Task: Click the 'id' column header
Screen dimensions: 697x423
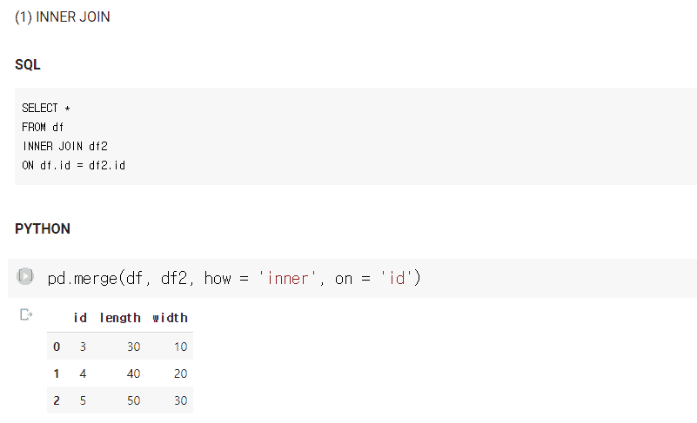Action: pos(80,318)
